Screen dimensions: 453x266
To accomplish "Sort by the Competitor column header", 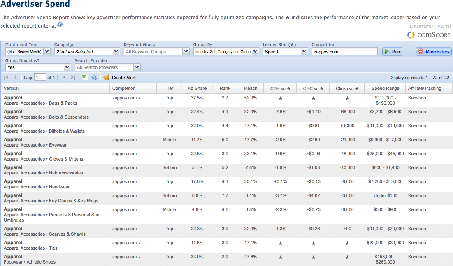I will coord(133,89).
